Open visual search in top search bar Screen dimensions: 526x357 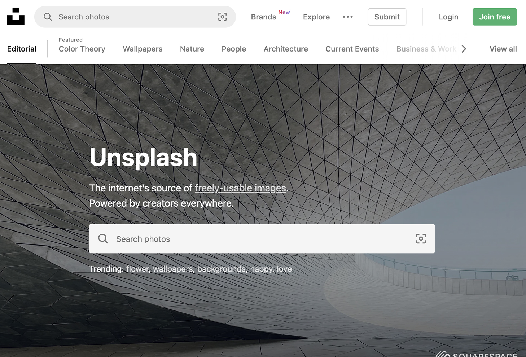pyautogui.click(x=223, y=17)
